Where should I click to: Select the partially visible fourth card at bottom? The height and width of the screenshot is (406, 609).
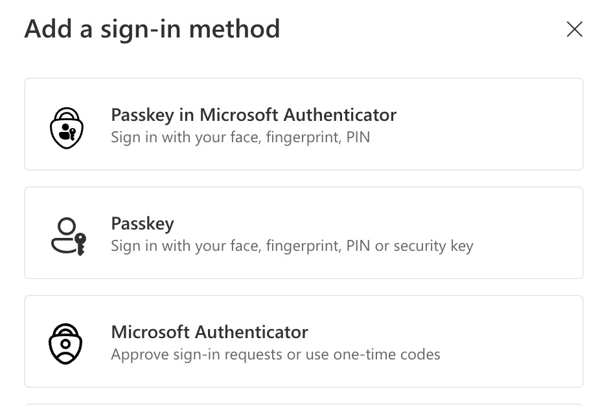click(x=304, y=405)
